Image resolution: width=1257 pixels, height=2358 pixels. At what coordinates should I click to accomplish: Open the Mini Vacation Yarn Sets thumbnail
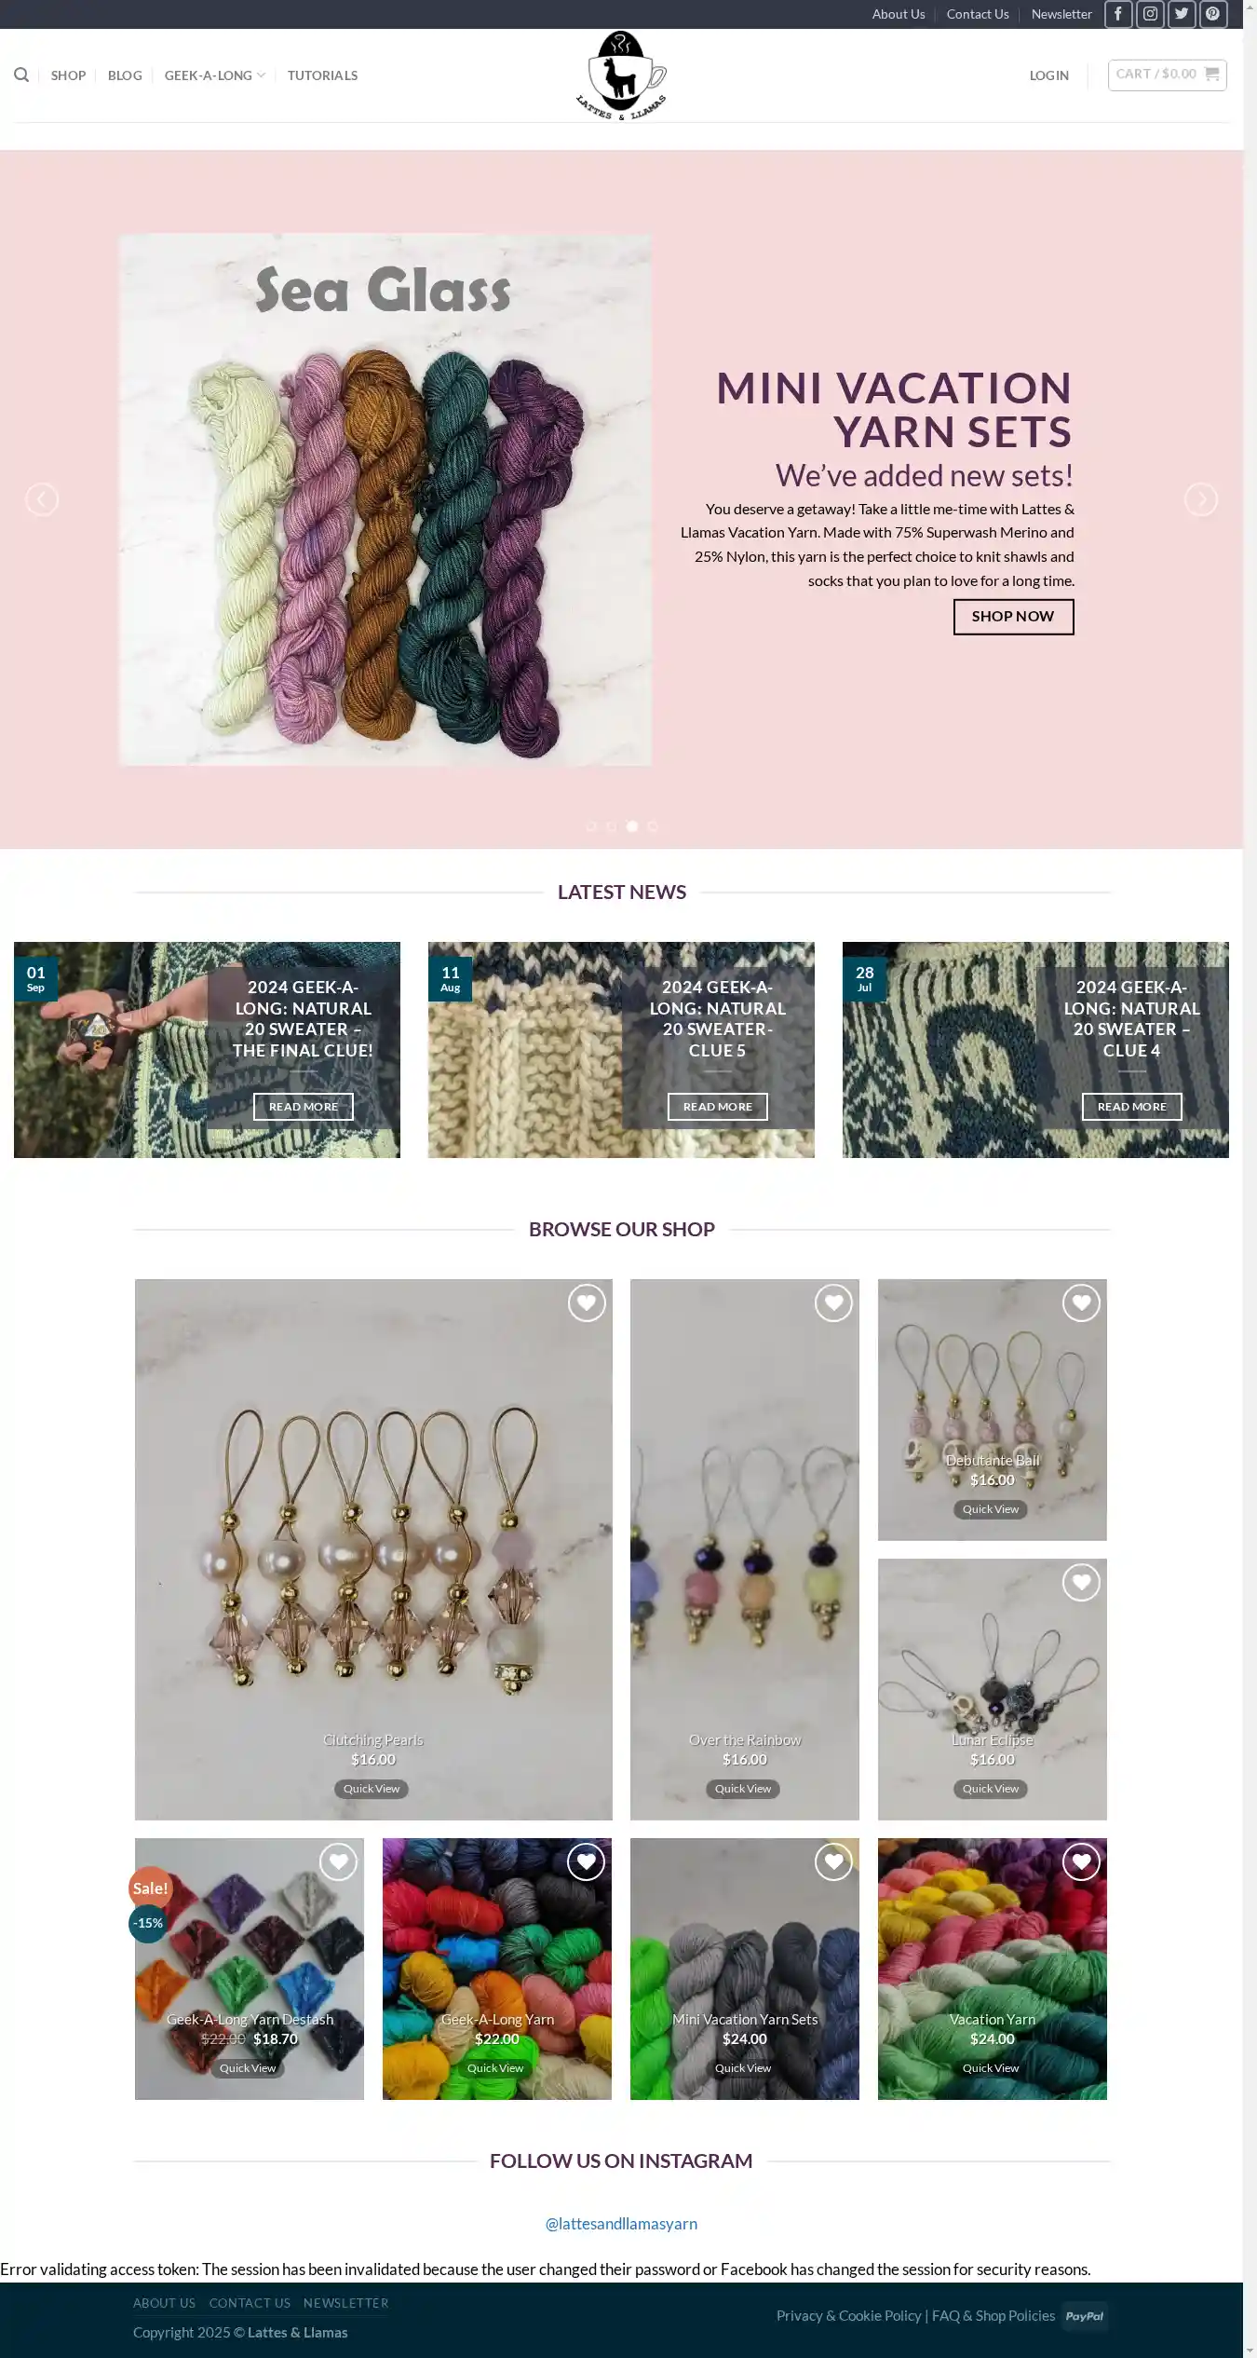point(745,1968)
